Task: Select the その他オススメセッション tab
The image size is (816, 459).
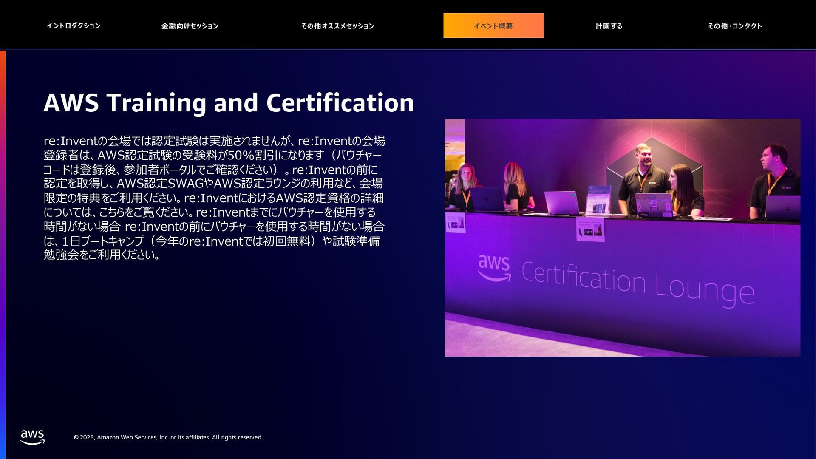Action: pos(337,26)
